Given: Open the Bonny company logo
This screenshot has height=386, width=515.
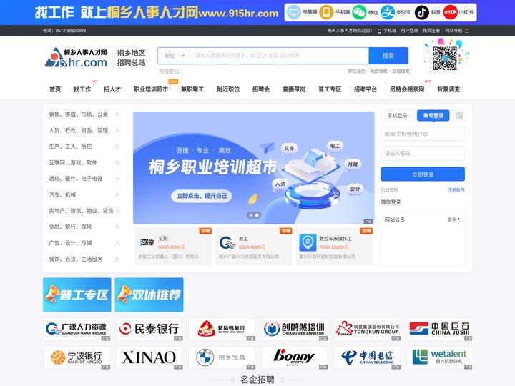Looking at the screenshot, I should (x=294, y=358).
